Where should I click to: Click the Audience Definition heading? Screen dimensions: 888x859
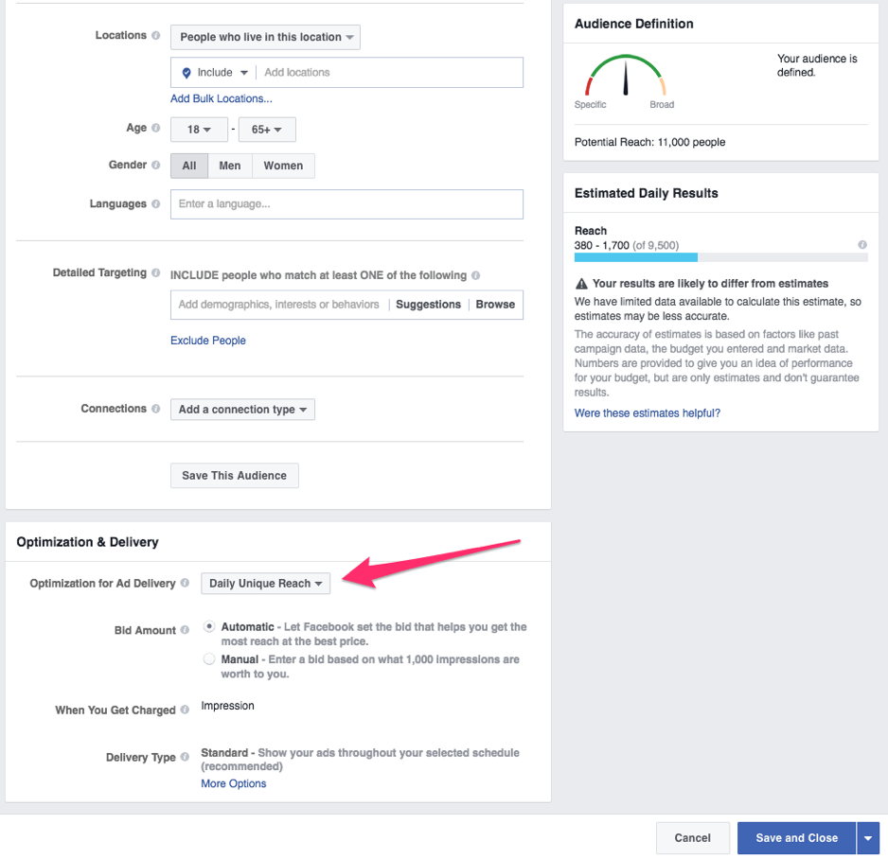[x=633, y=24]
